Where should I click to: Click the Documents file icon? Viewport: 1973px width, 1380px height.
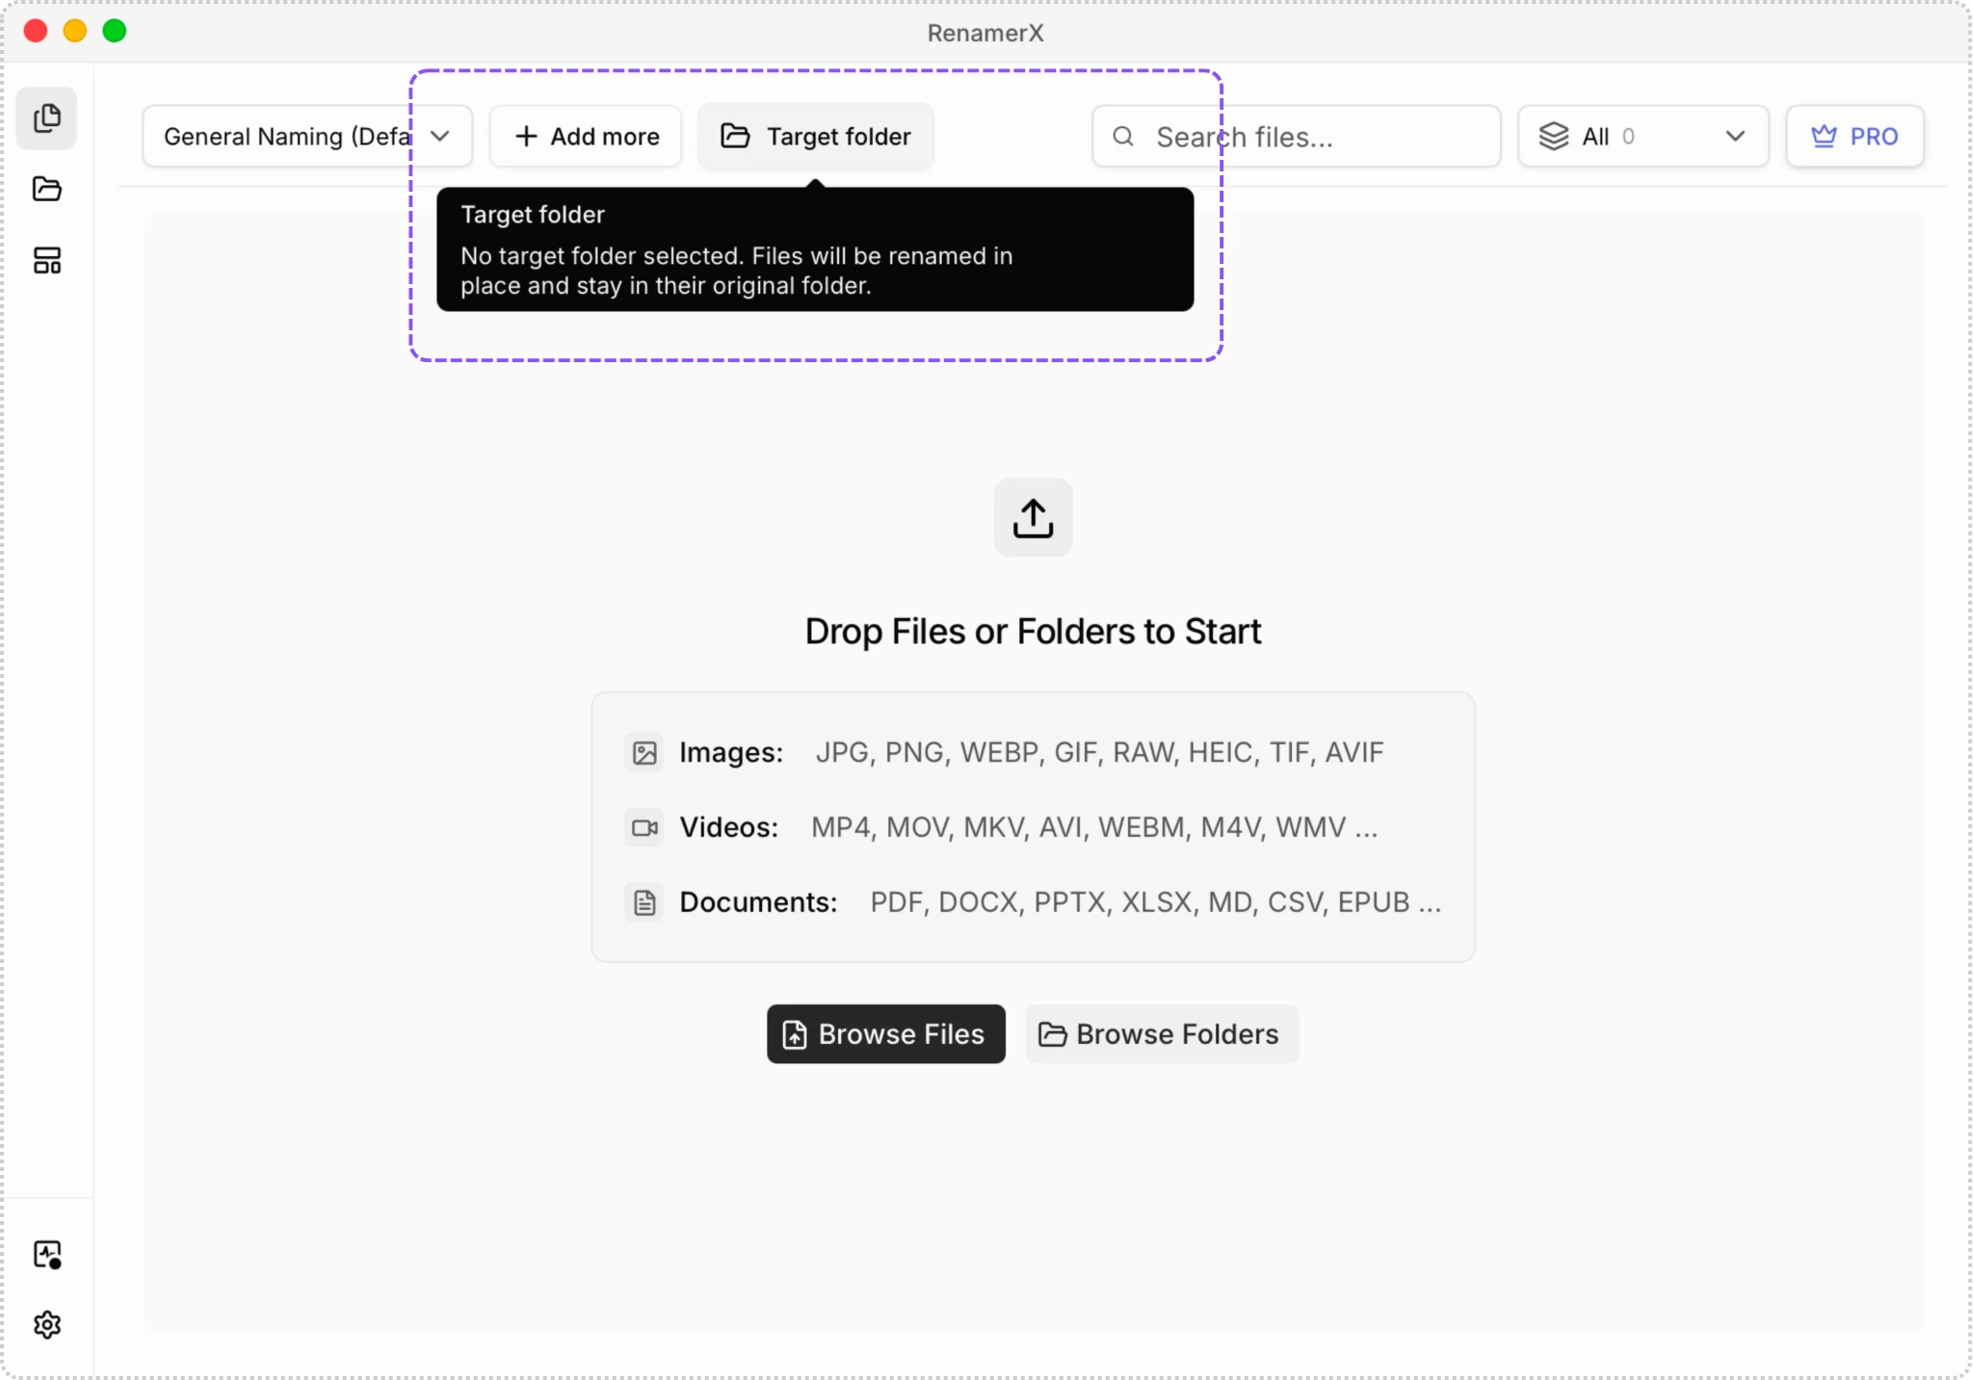pyautogui.click(x=645, y=902)
